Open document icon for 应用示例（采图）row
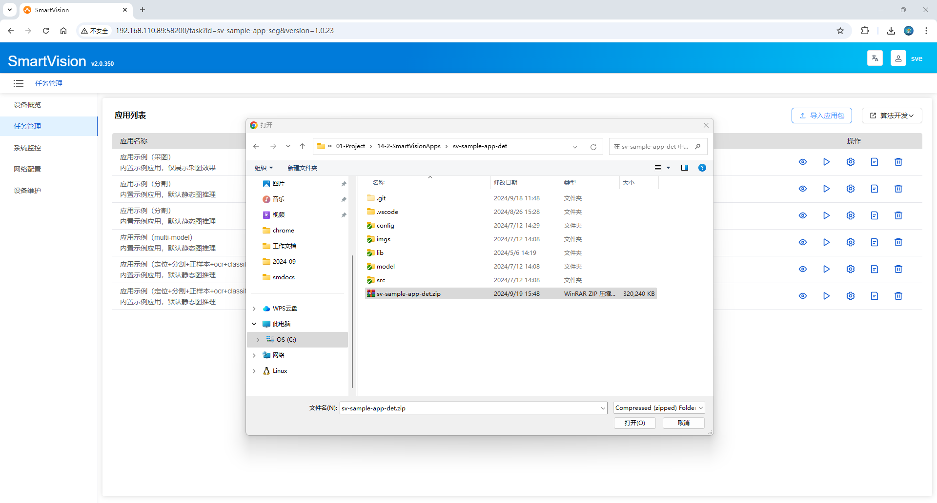 pos(875,162)
